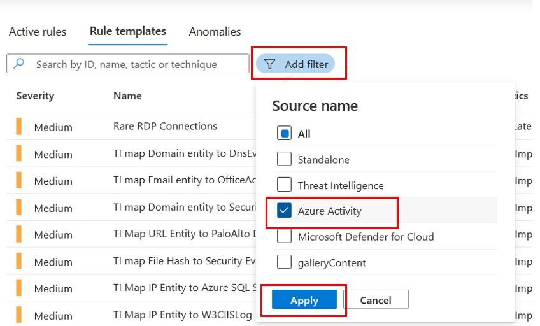Image resolution: width=540 pixels, height=326 pixels.
Task: Select TI map Email entity to OfficeAc rule
Action: (185, 180)
